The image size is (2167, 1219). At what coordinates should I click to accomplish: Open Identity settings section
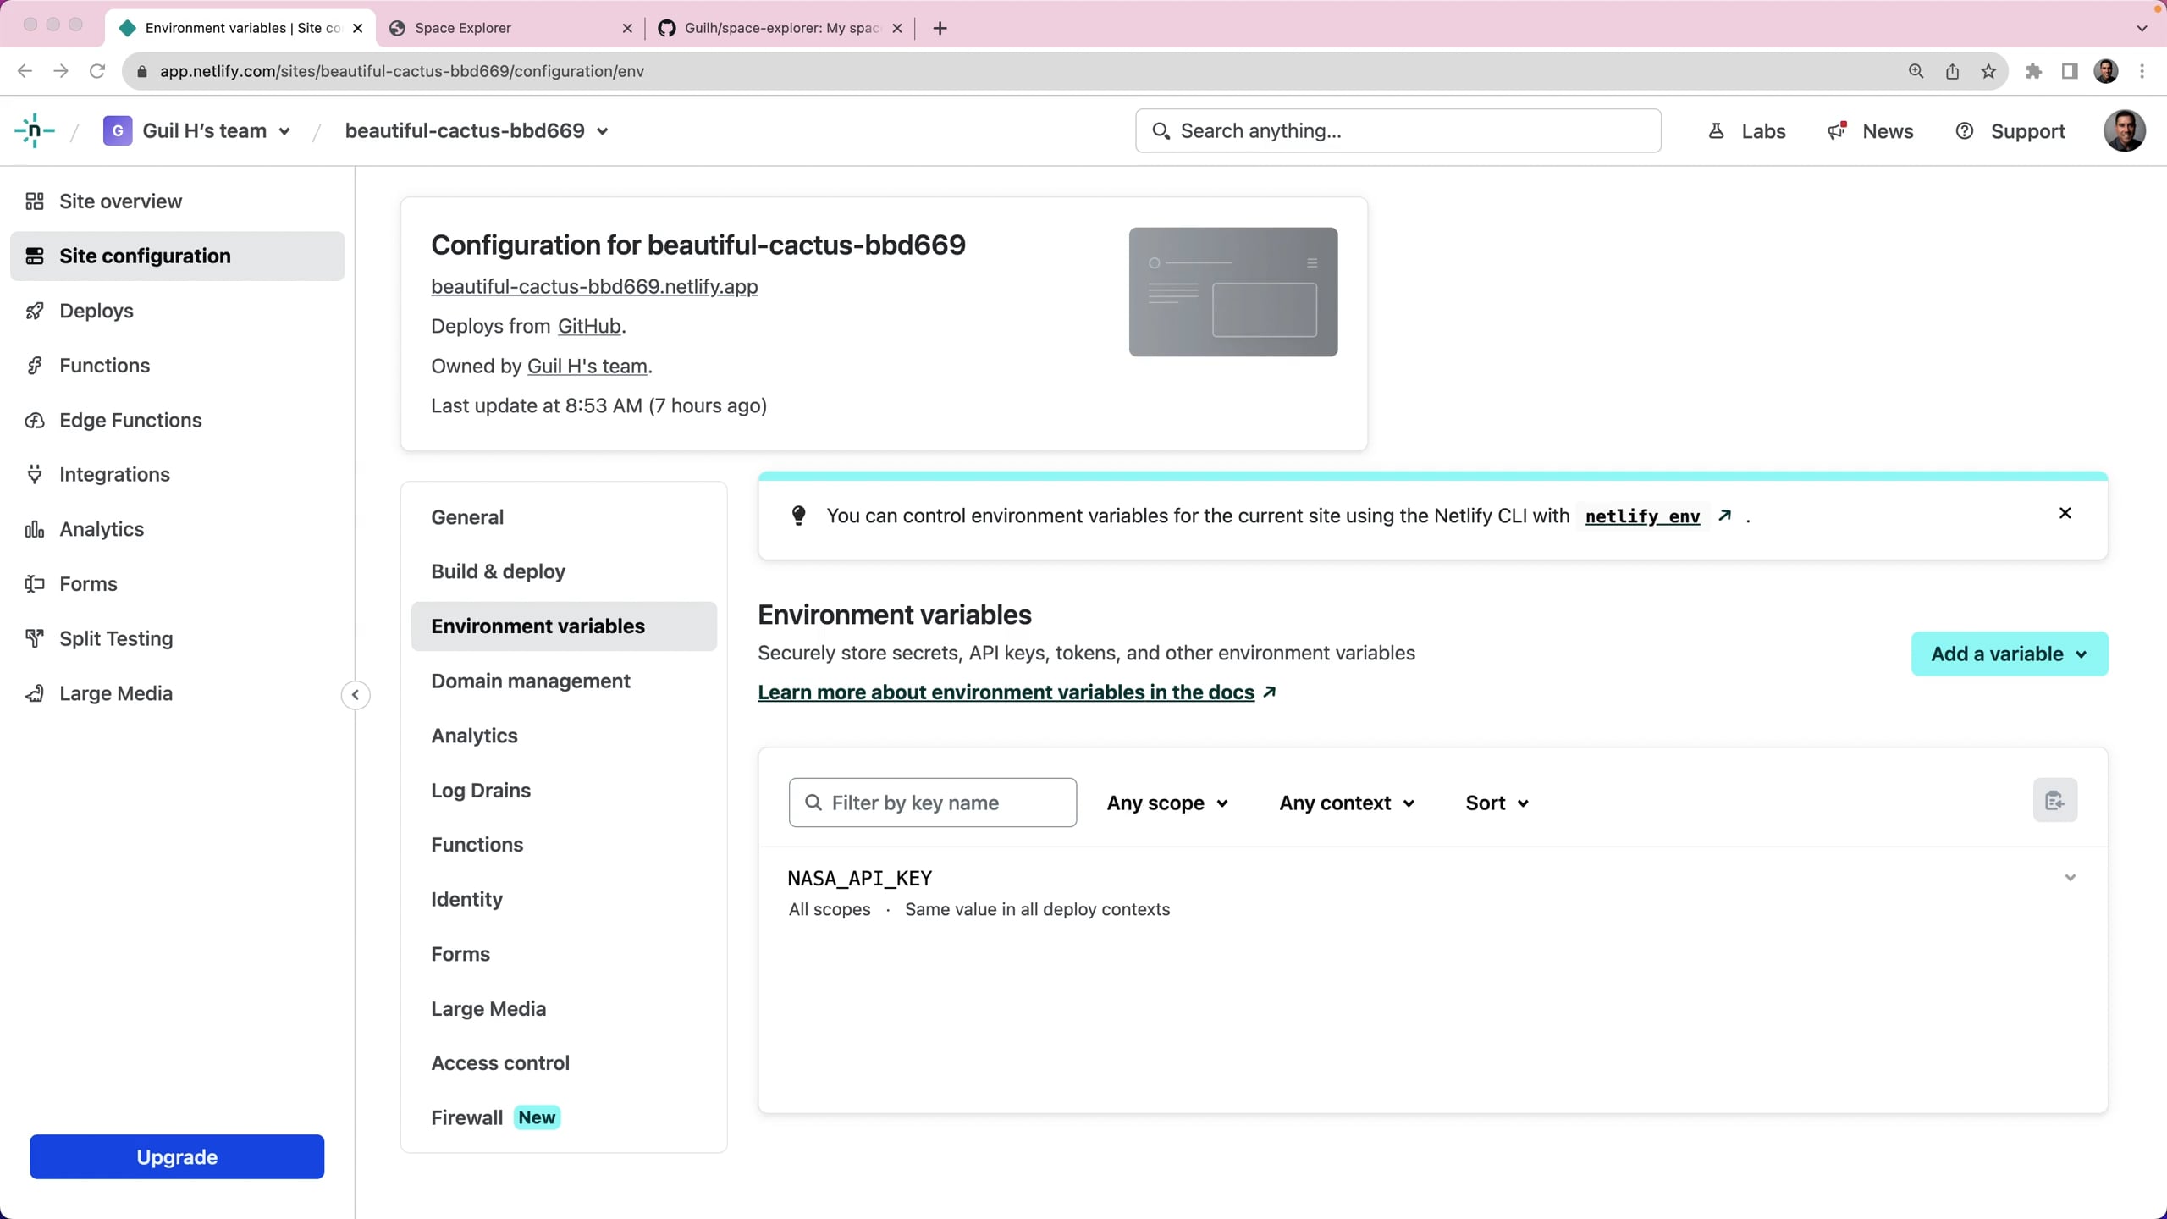point(466,899)
